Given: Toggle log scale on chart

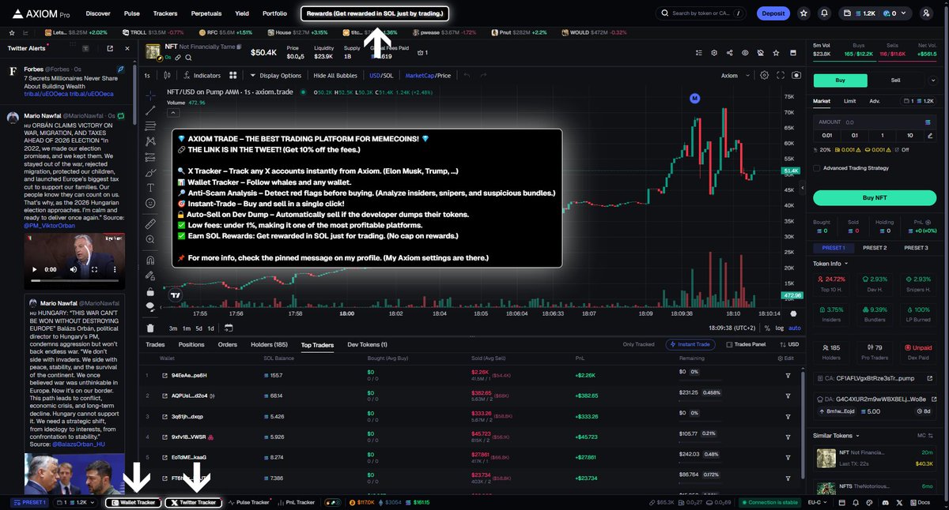Looking at the screenshot, I should click(x=780, y=328).
